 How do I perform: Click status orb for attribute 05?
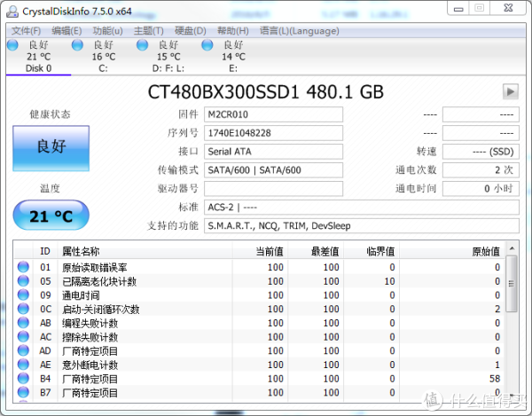click(23, 281)
